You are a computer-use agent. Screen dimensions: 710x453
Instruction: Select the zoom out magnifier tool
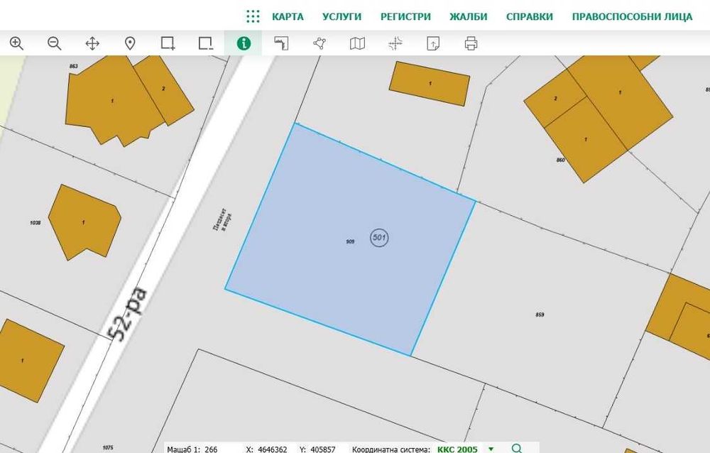(x=55, y=43)
